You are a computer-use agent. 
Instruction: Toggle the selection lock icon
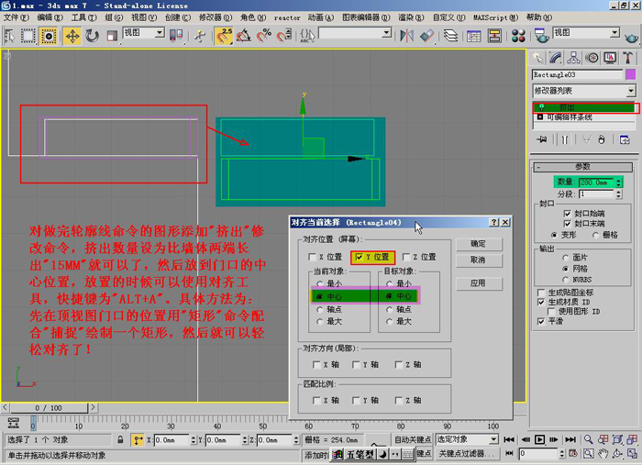[120, 439]
